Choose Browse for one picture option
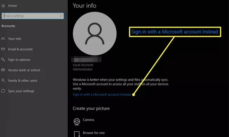Screen dimensions: 229x137 (94, 133)
